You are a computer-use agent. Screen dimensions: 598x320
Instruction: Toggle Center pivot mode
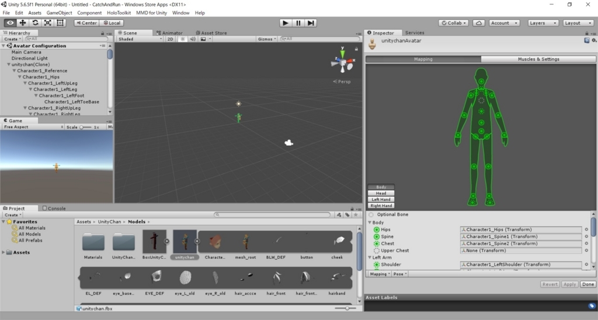[86, 23]
